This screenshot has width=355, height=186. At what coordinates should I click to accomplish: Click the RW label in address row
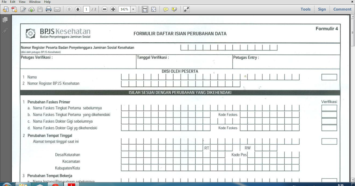tap(248, 148)
